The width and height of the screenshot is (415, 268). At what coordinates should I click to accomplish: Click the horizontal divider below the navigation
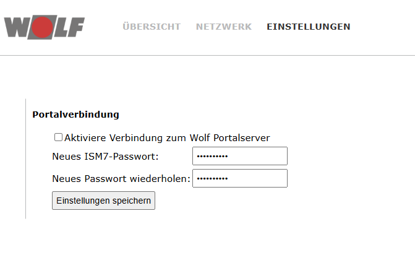click(x=207, y=56)
